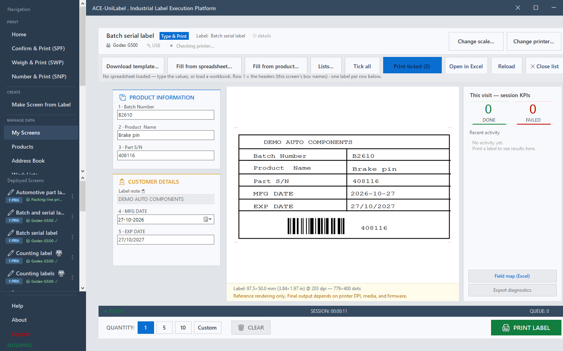Open the Lists button
The height and width of the screenshot is (351, 563).
pyautogui.click(x=326, y=66)
